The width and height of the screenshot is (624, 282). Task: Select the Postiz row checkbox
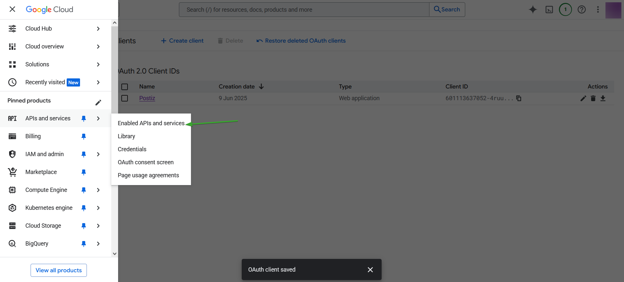tap(125, 98)
